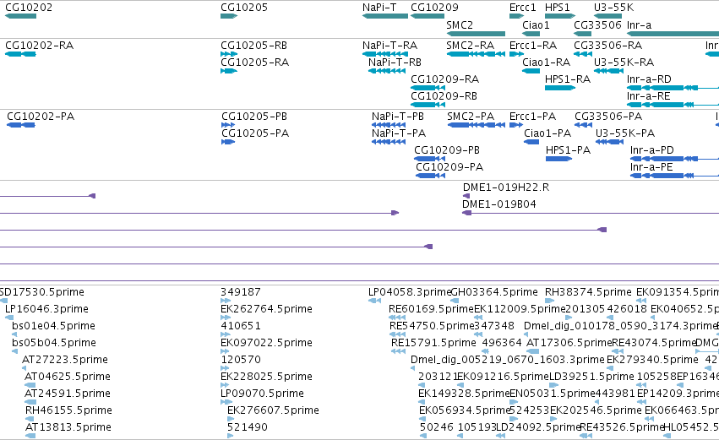The width and height of the screenshot is (719, 440).
Task: Open transcript SMC2-RA
Action: [x=470, y=46]
